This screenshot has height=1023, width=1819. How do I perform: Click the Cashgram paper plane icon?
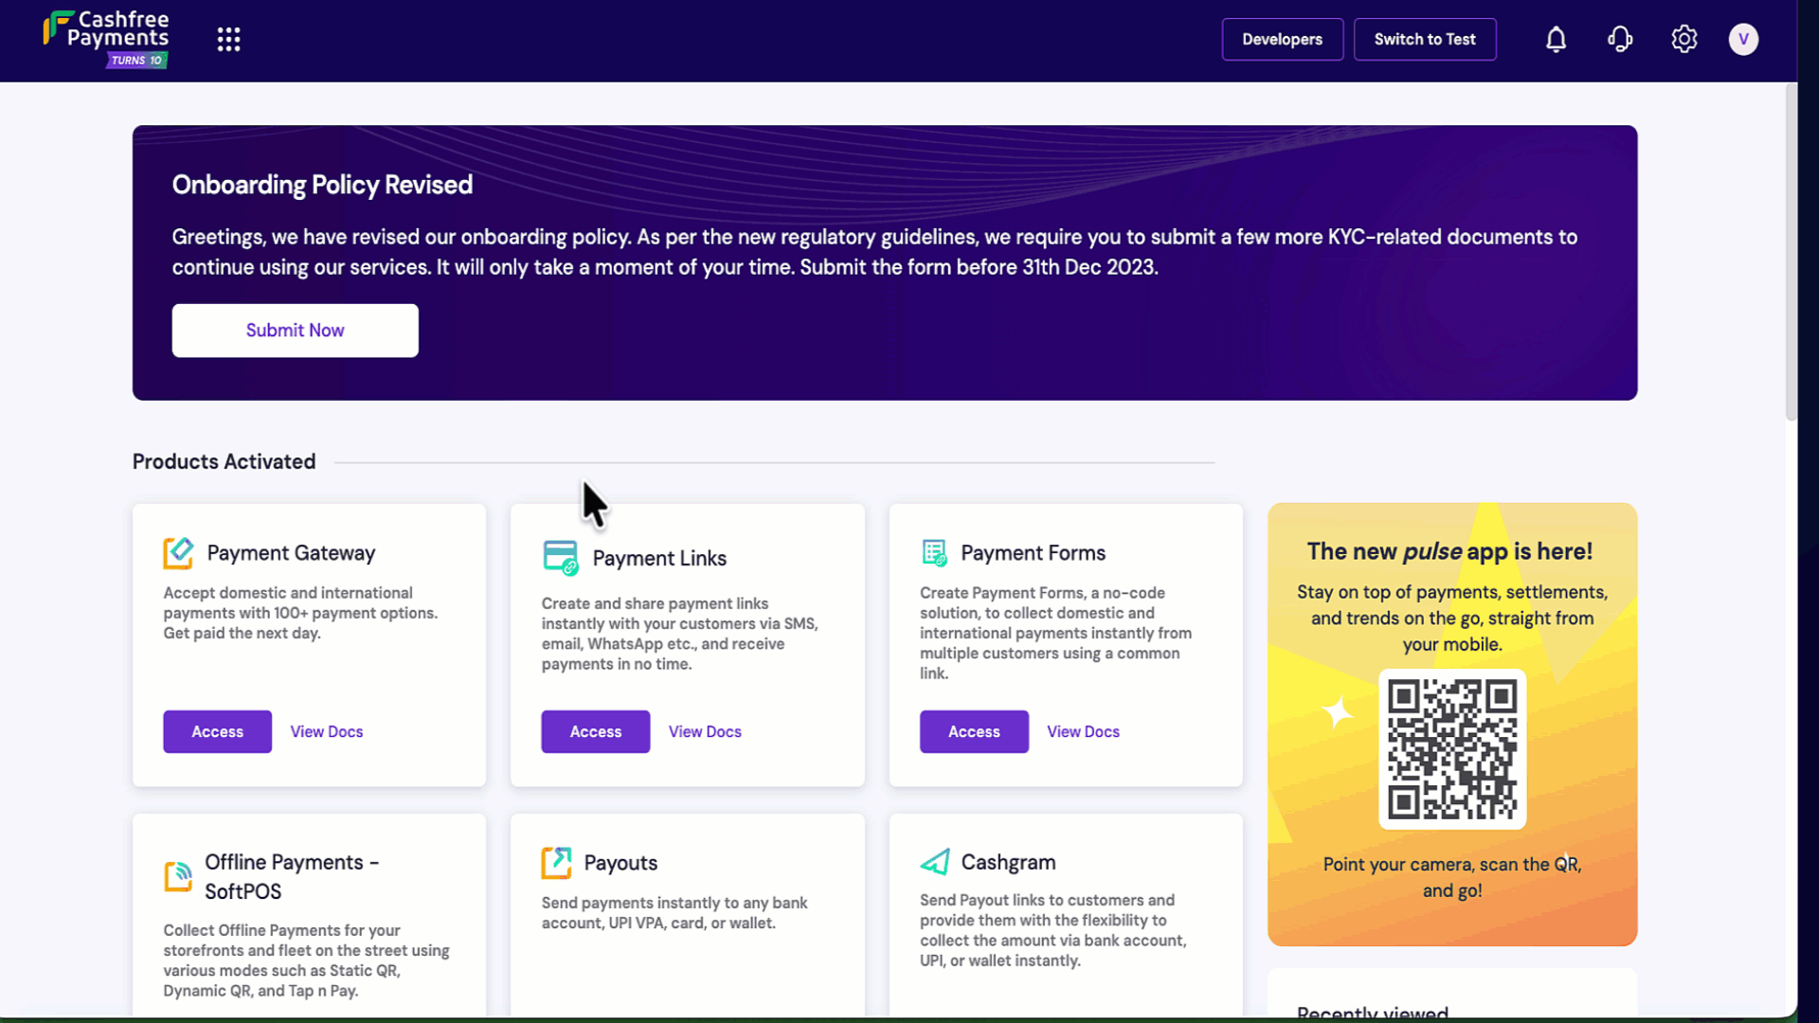point(934,862)
